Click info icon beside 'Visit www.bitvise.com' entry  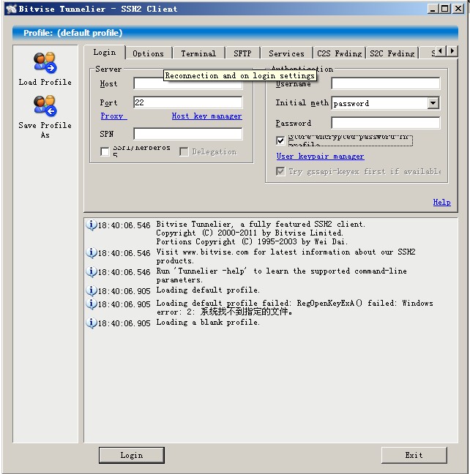[91, 252]
